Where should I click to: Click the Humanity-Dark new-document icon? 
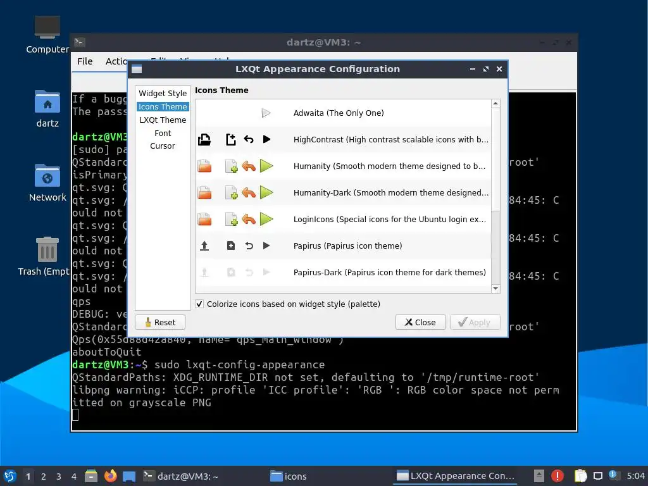tap(231, 192)
